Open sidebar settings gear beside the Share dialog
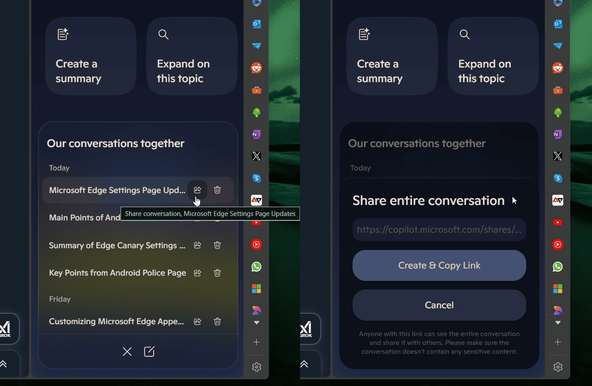This screenshot has width=592, height=386. pyautogui.click(x=558, y=367)
